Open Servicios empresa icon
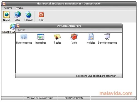This screenshot has height=102, width=139. tap(107, 36)
